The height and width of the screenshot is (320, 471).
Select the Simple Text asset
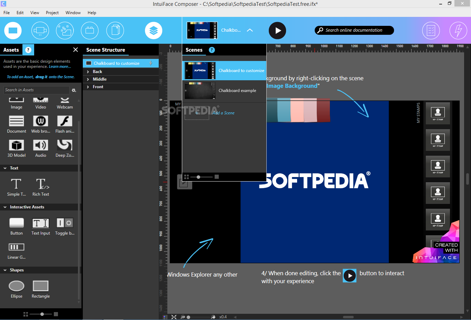click(x=17, y=187)
